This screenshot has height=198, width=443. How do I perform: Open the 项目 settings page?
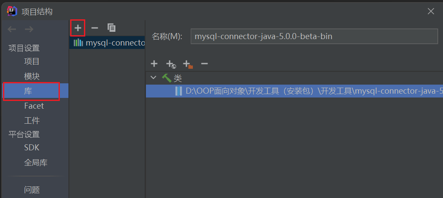tap(32, 61)
